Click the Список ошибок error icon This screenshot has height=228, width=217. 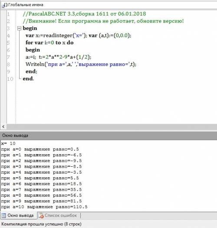[41, 215]
